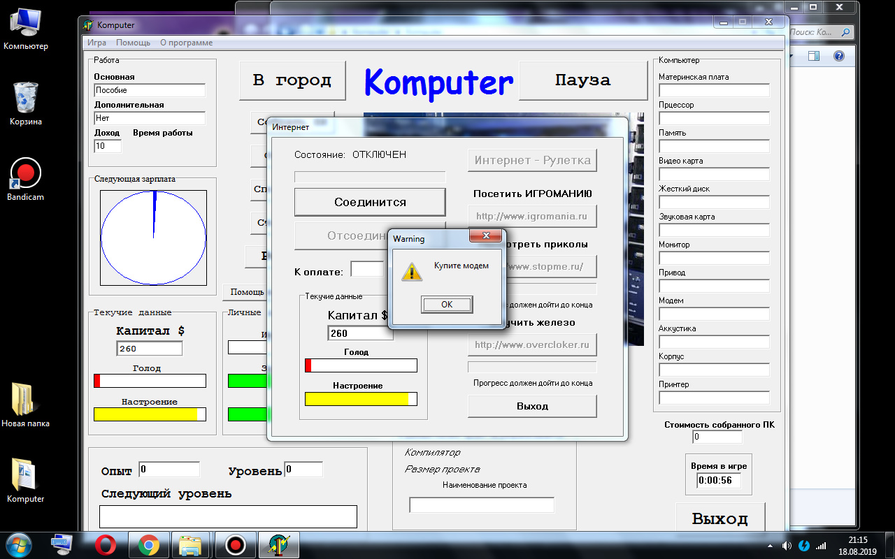Open the Windows Start menu

click(x=19, y=544)
